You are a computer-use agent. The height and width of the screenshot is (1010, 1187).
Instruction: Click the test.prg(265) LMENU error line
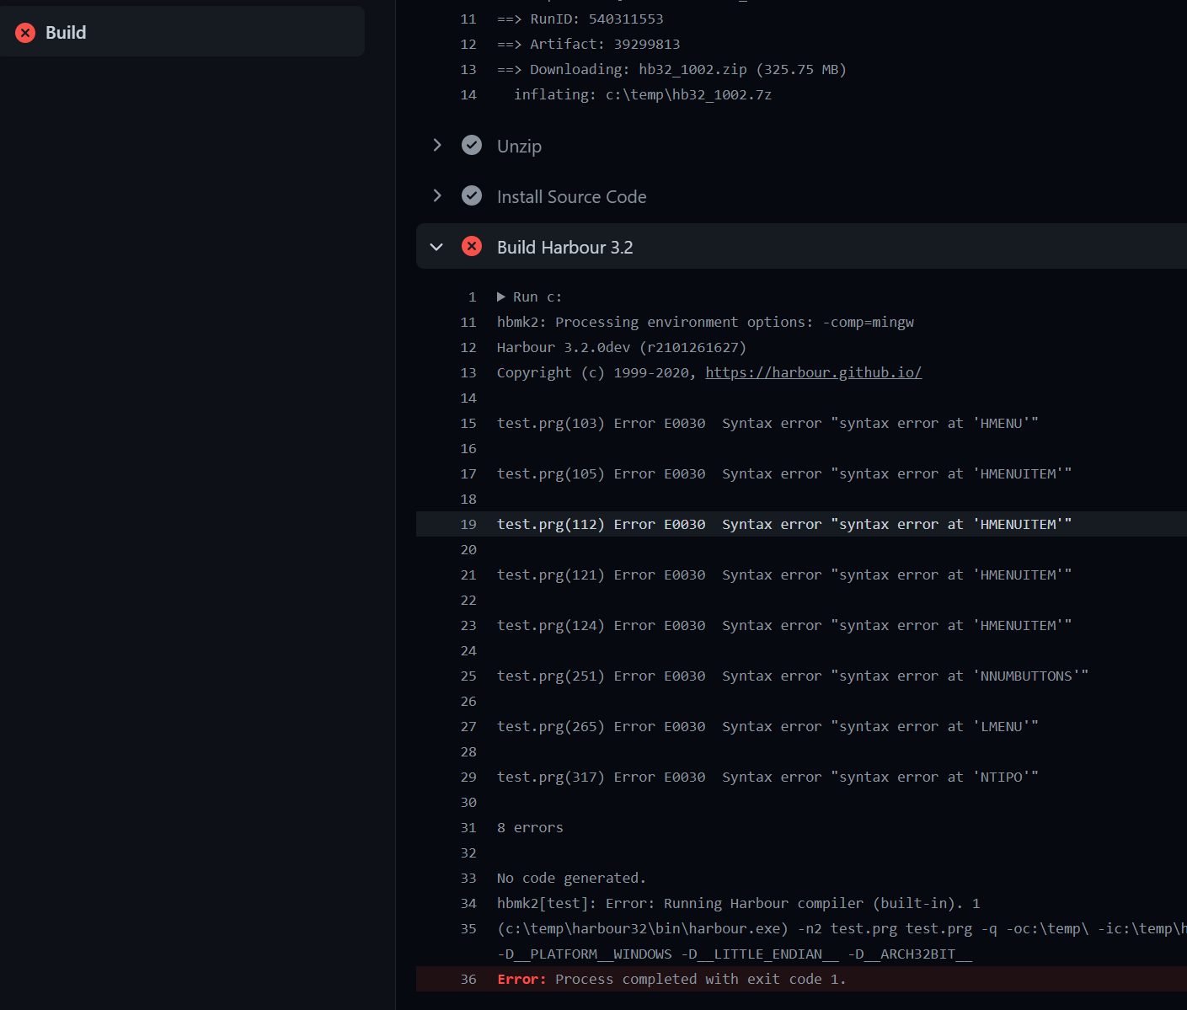[x=767, y=726]
